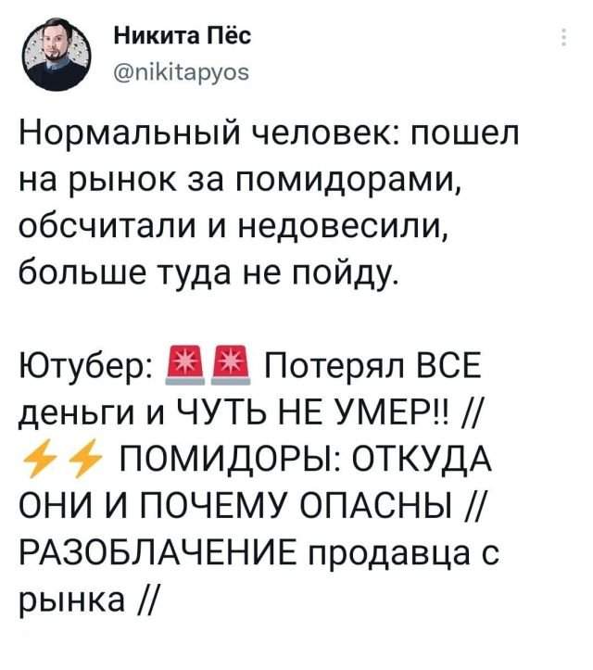This screenshot has width=593, height=670.
Task: Visit the @nikitapyos handle link
Action: tap(182, 73)
